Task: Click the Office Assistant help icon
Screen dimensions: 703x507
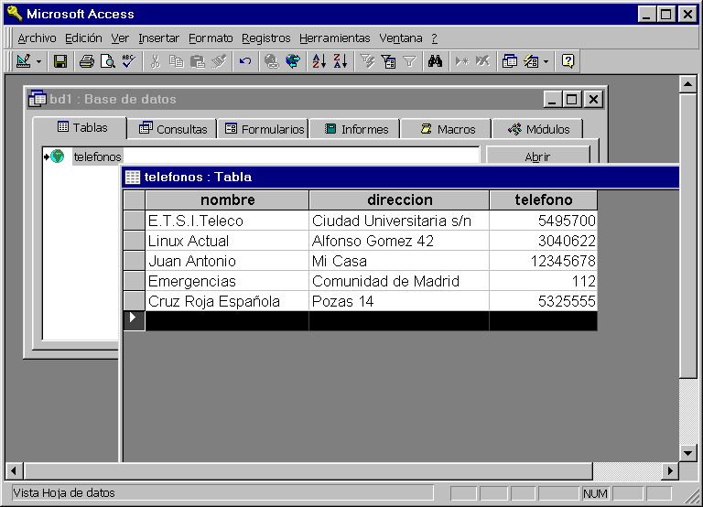Action: click(x=568, y=61)
